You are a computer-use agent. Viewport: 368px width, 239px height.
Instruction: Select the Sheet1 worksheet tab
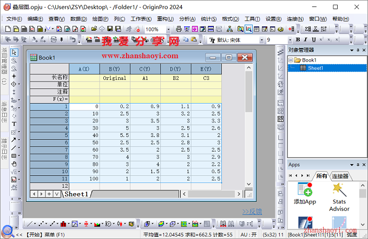[76, 194]
